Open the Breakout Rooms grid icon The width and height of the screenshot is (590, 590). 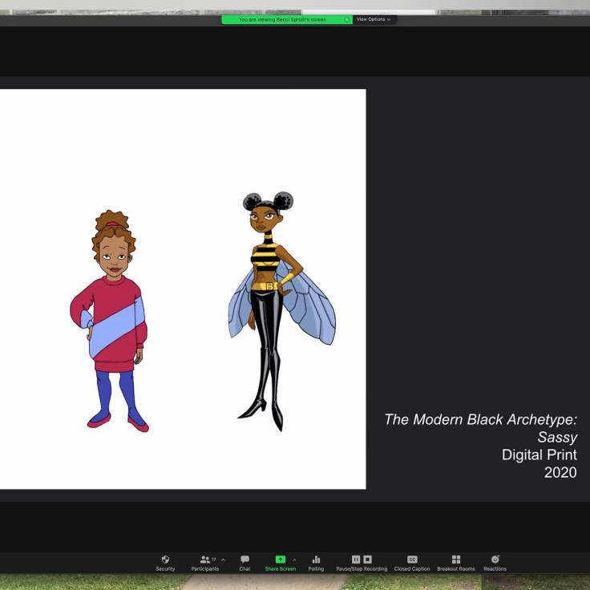455,559
